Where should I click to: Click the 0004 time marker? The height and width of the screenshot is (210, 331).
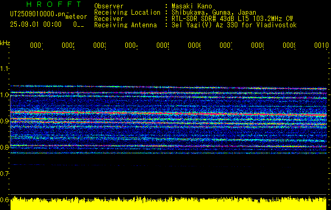click(x=131, y=46)
